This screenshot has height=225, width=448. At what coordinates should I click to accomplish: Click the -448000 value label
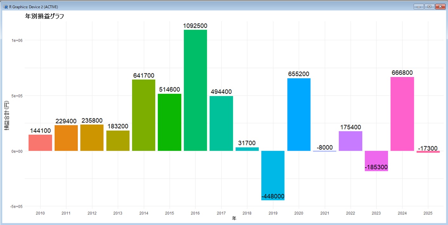click(x=273, y=196)
